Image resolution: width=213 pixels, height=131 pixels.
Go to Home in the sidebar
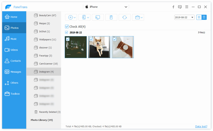[14, 17]
